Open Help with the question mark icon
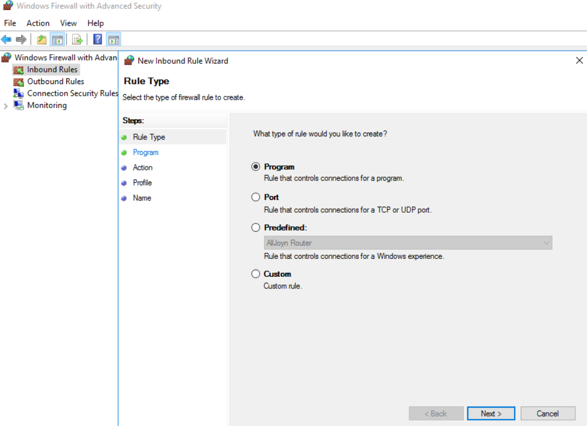Screen dimensions: 587x426 97,40
